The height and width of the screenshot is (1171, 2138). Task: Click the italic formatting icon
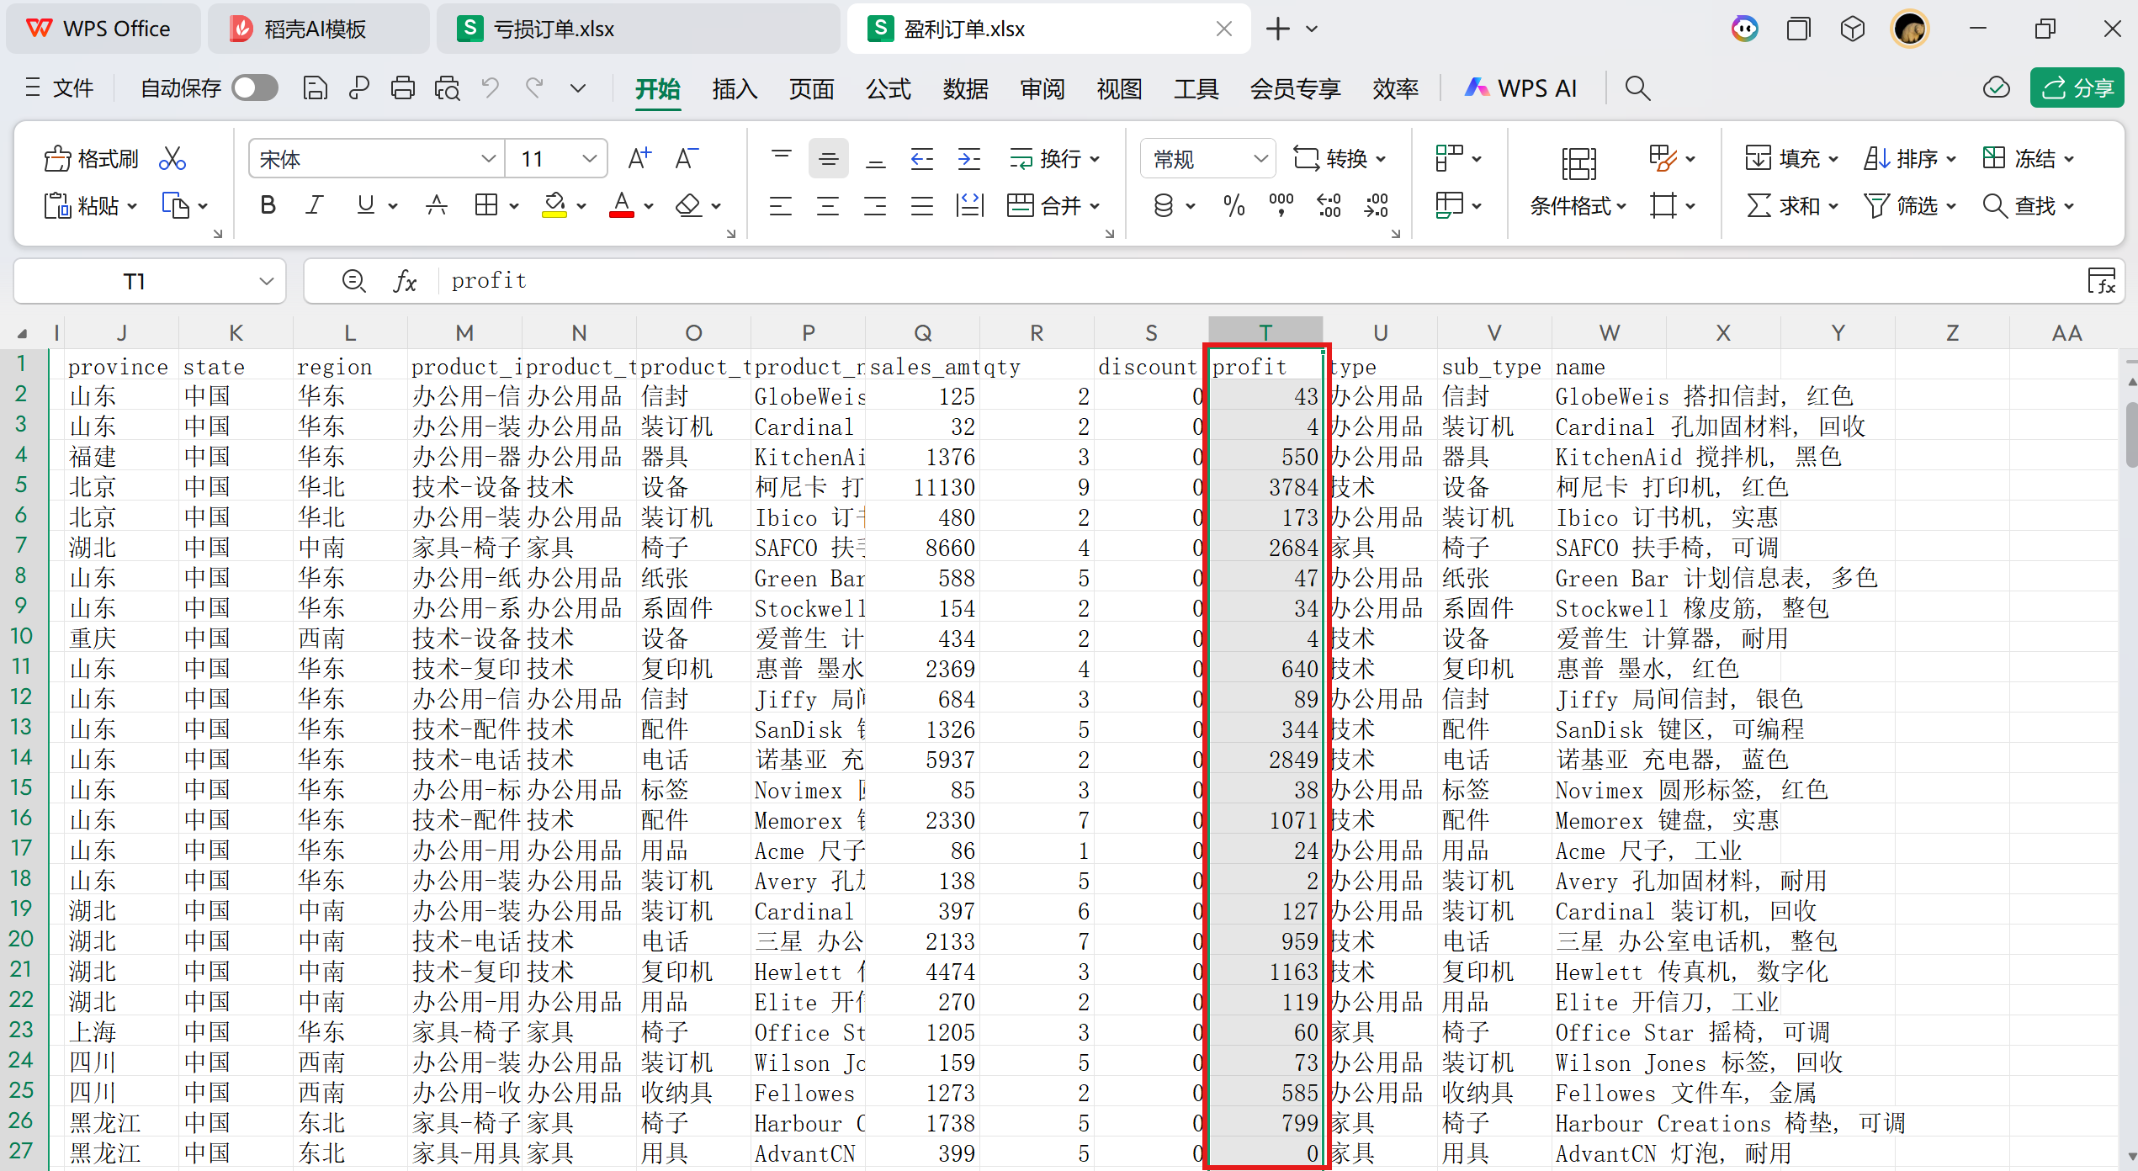tap(315, 205)
